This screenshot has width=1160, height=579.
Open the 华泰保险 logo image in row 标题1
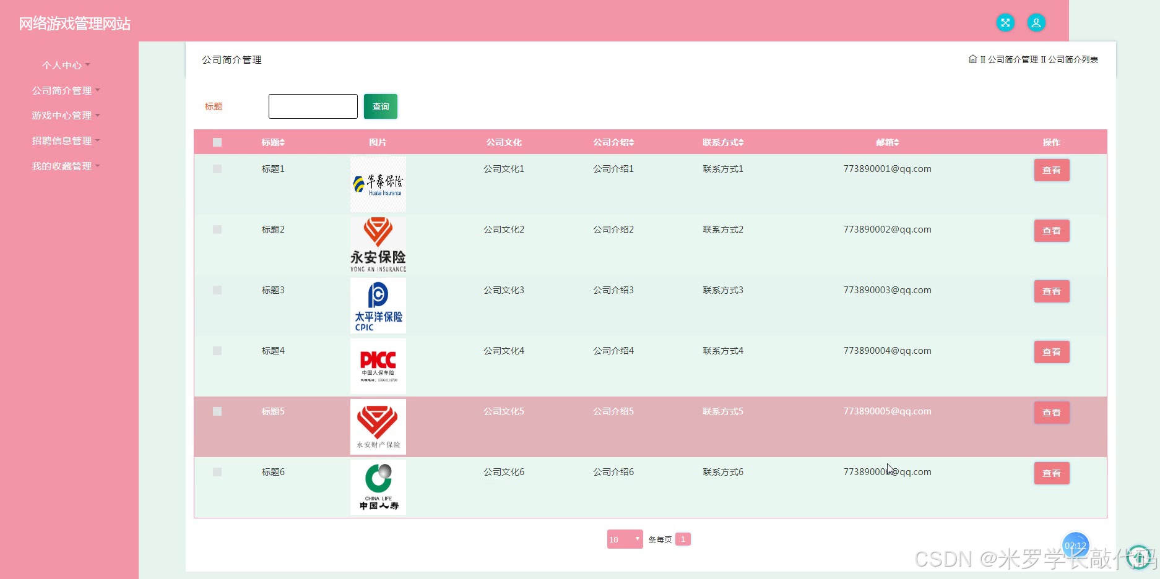[378, 184]
